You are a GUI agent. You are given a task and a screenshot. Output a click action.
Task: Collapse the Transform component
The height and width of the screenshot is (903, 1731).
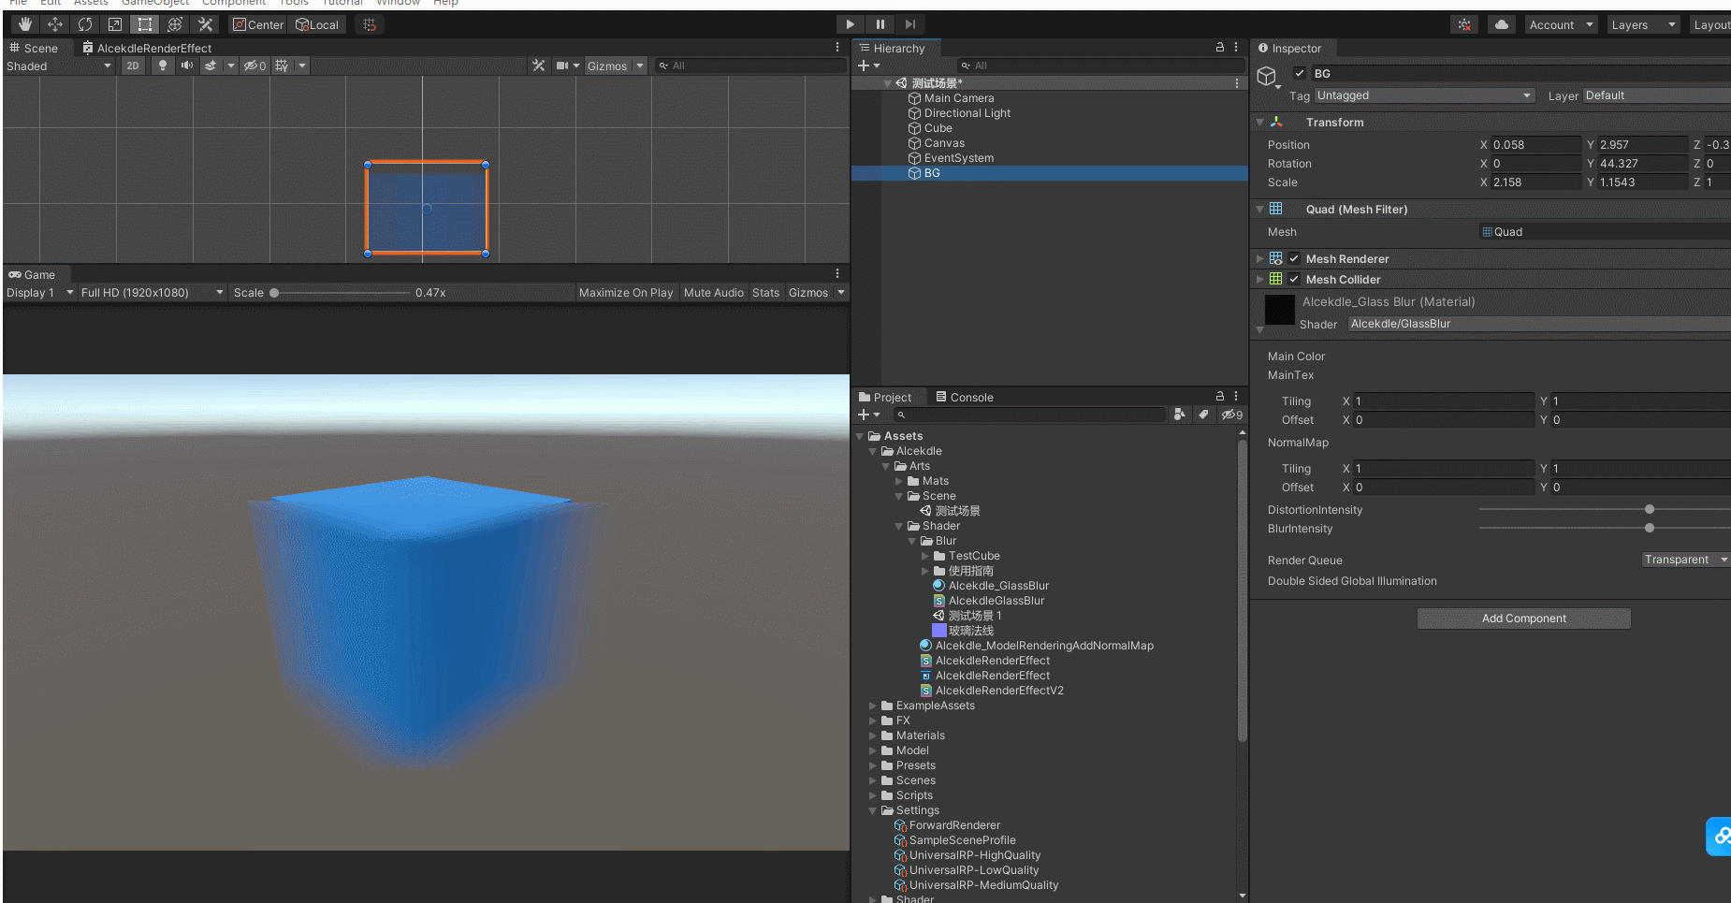(x=1260, y=122)
